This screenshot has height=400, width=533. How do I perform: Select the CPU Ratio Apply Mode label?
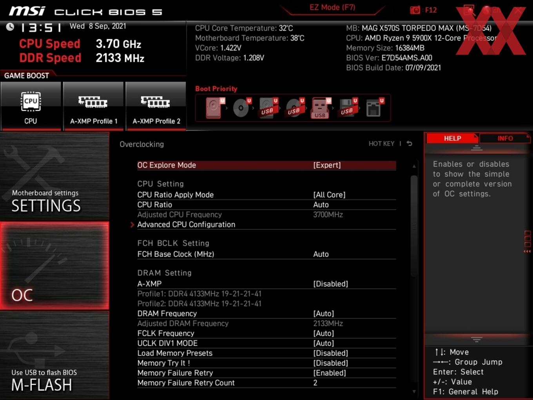click(x=176, y=195)
